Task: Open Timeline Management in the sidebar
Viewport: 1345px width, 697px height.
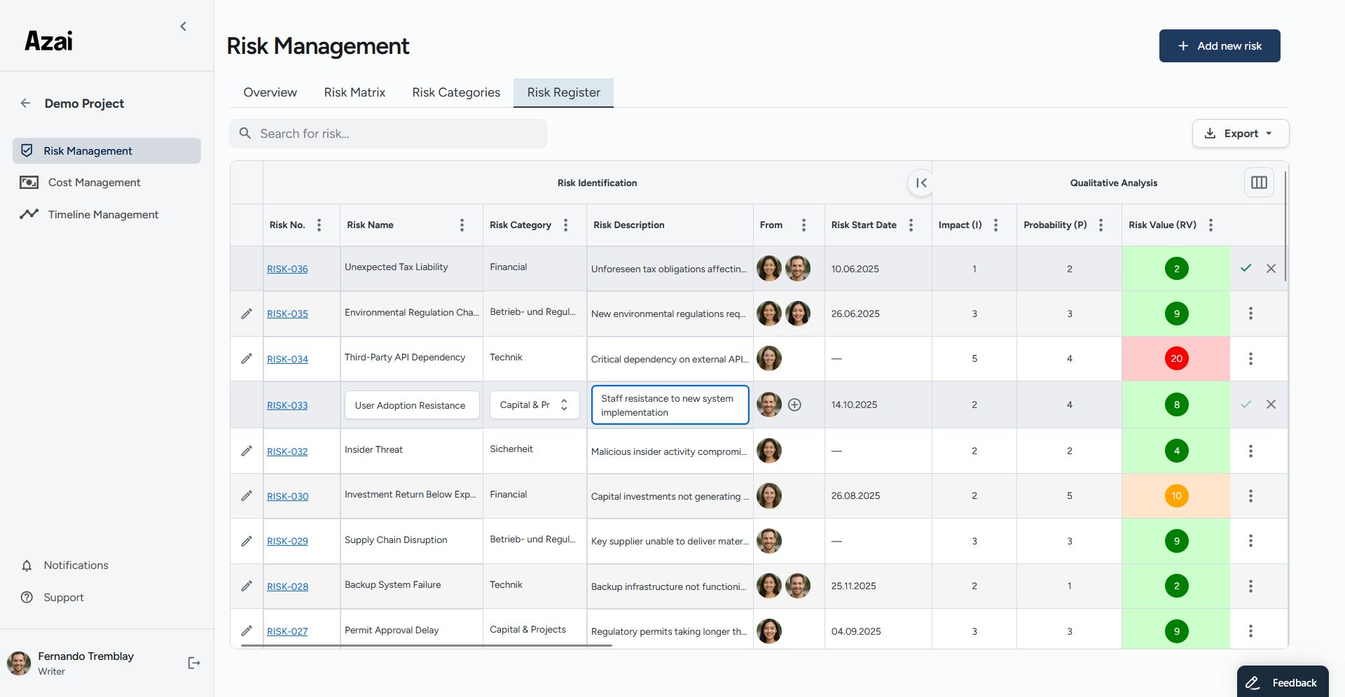Action: coord(106,214)
